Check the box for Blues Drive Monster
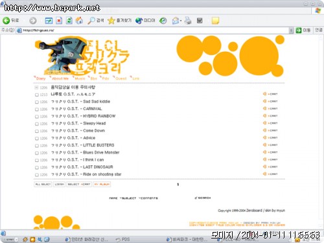The height and width of the screenshot is (243, 324). (37, 153)
